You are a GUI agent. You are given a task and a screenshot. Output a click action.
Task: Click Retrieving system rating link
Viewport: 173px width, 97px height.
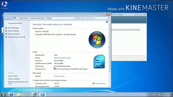[62, 58]
